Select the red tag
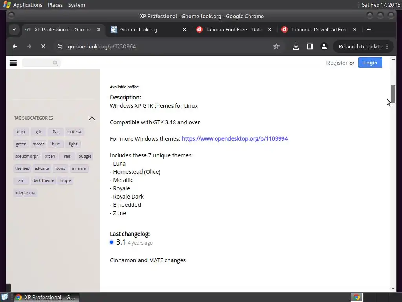 pyautogui.click(x=67, y=156)
